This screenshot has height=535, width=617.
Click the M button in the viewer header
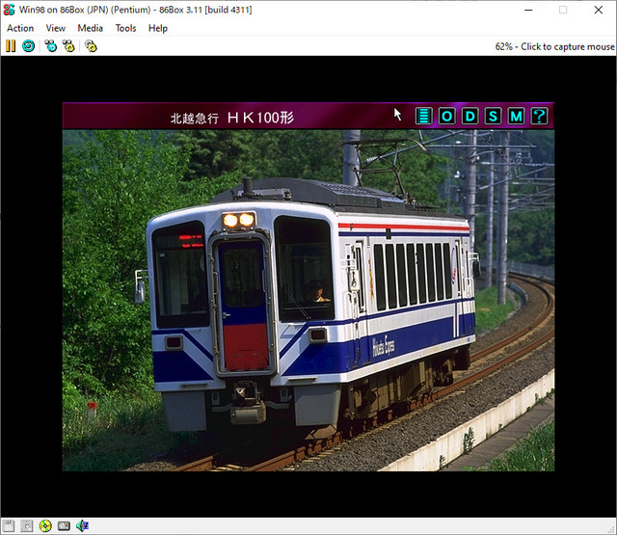(516, 116)
